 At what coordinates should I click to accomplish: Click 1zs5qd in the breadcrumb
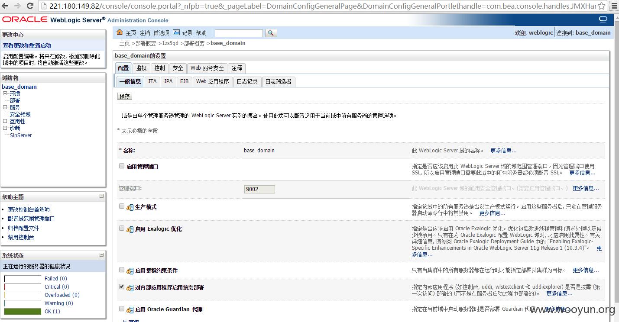click(170, 43)
